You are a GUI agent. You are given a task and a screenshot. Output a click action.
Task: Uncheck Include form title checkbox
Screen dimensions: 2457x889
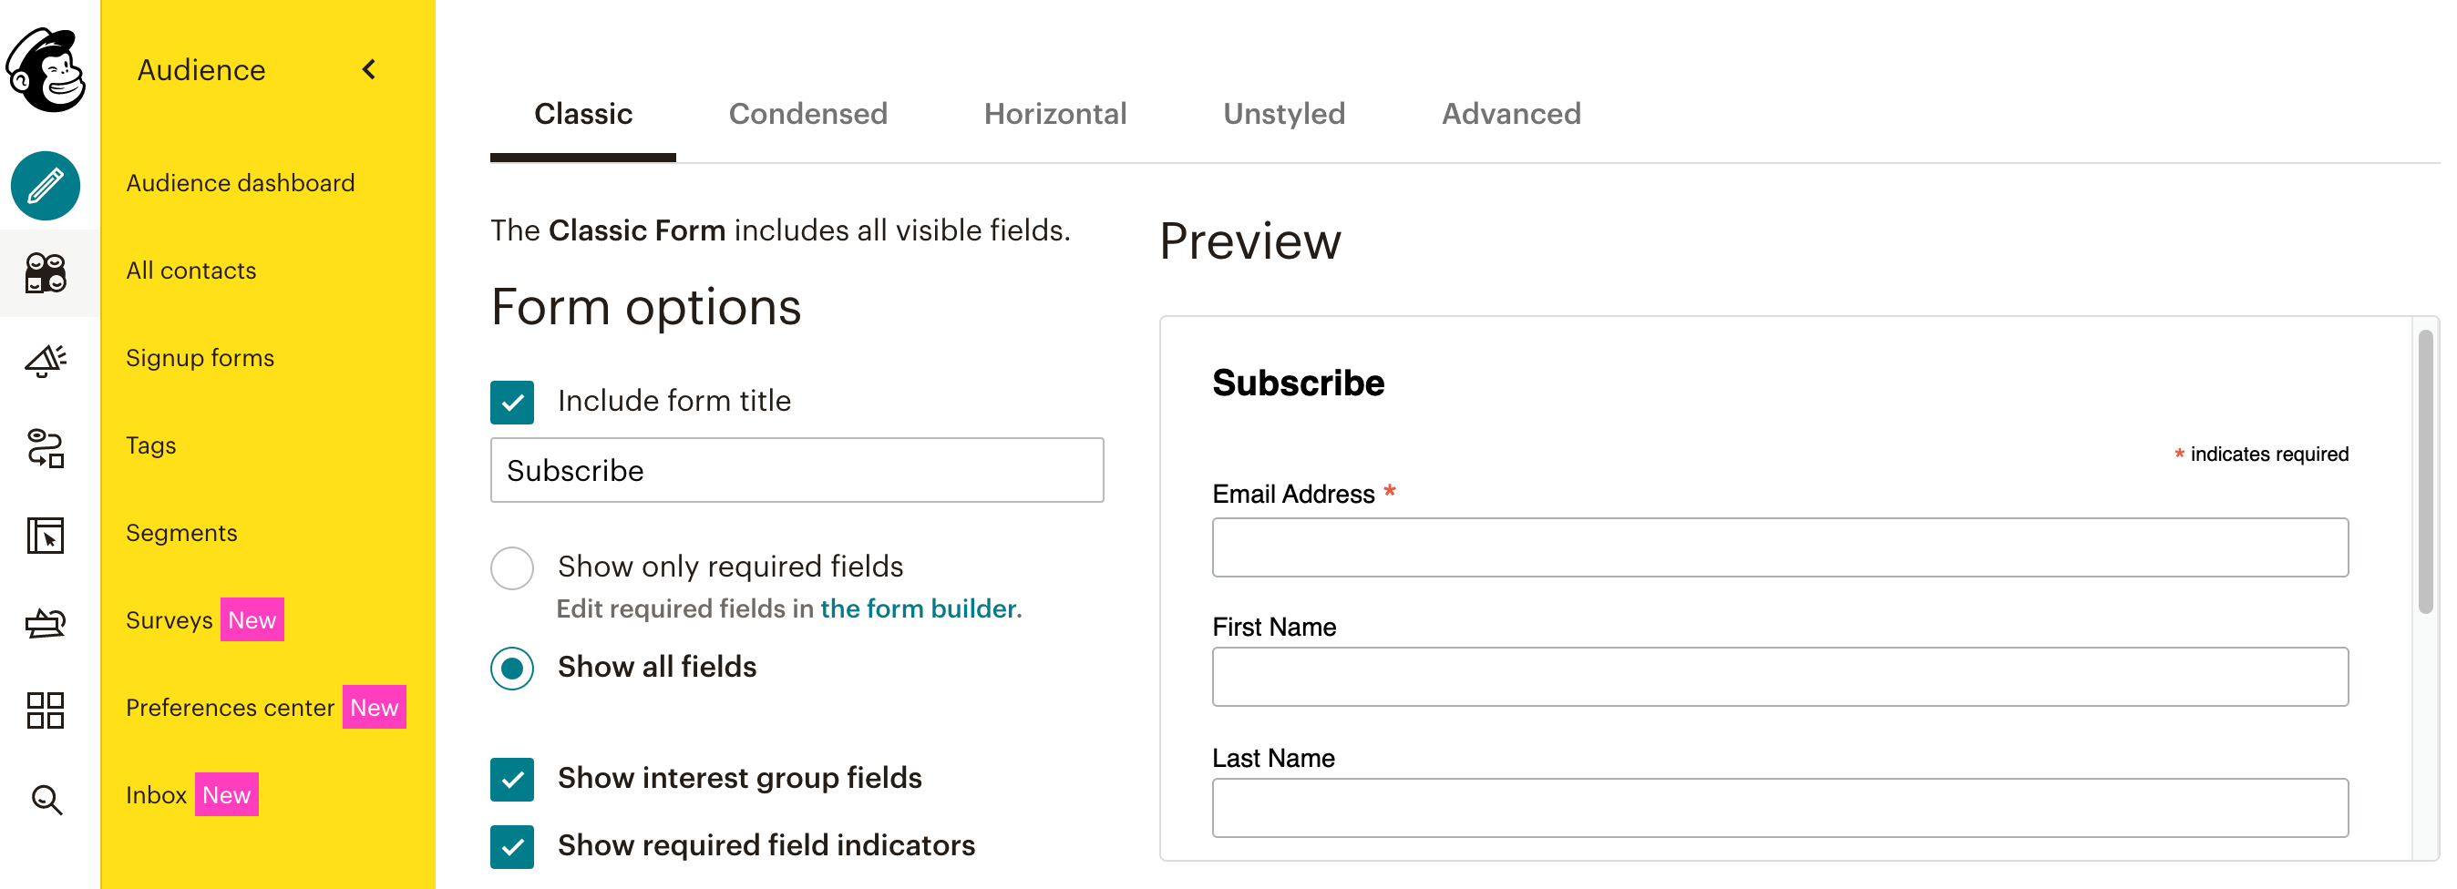click(x=512, y=402)
